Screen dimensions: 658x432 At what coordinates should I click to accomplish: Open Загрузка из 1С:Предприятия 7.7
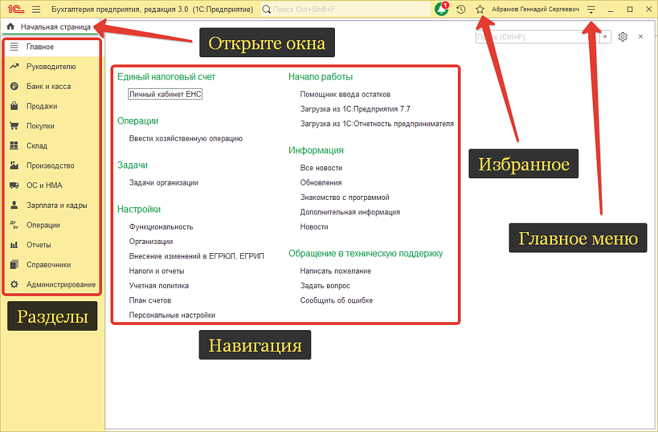[355, 108]
